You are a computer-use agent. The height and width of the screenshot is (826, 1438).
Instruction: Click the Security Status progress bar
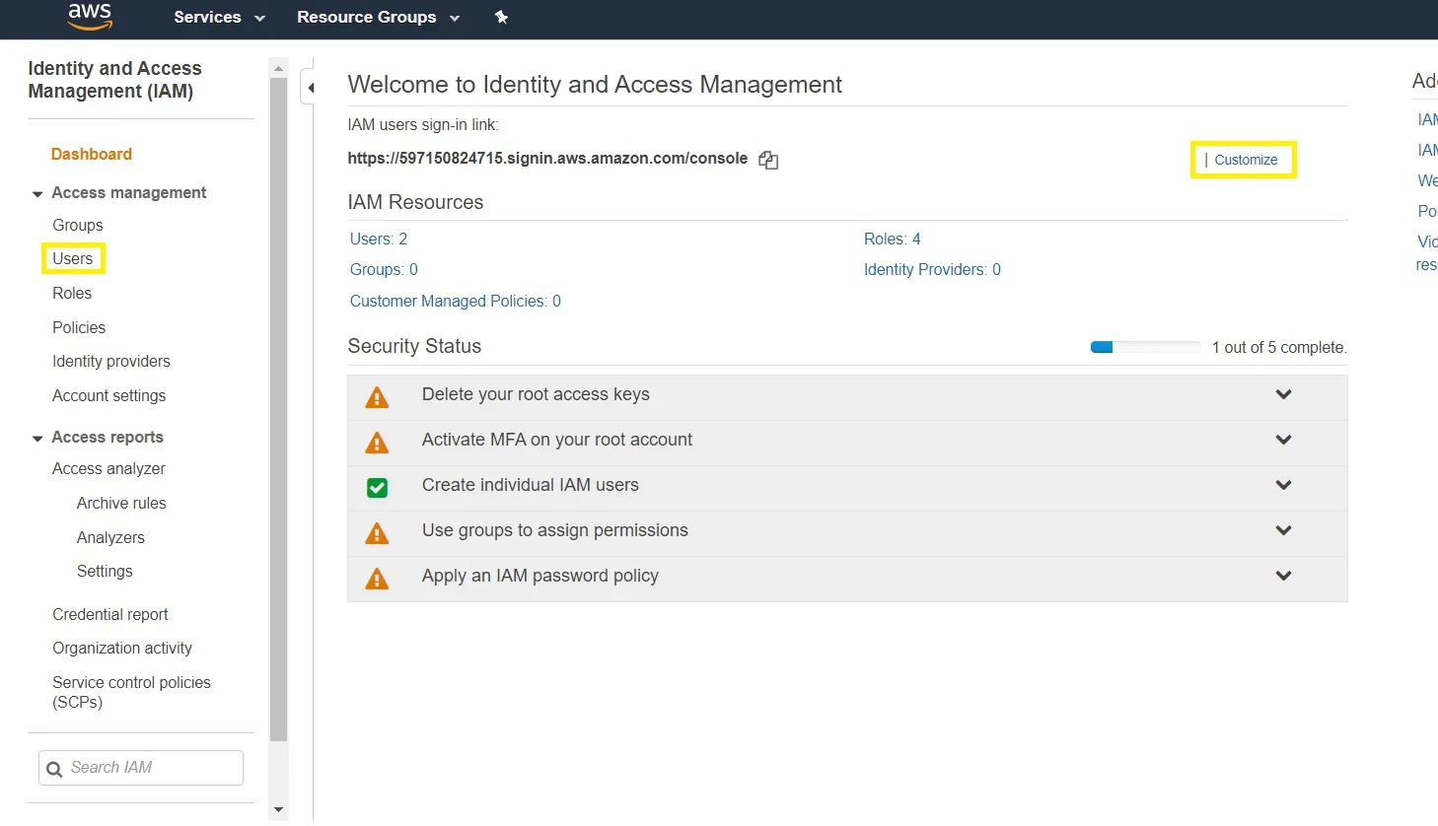(x=1145, y=347)
